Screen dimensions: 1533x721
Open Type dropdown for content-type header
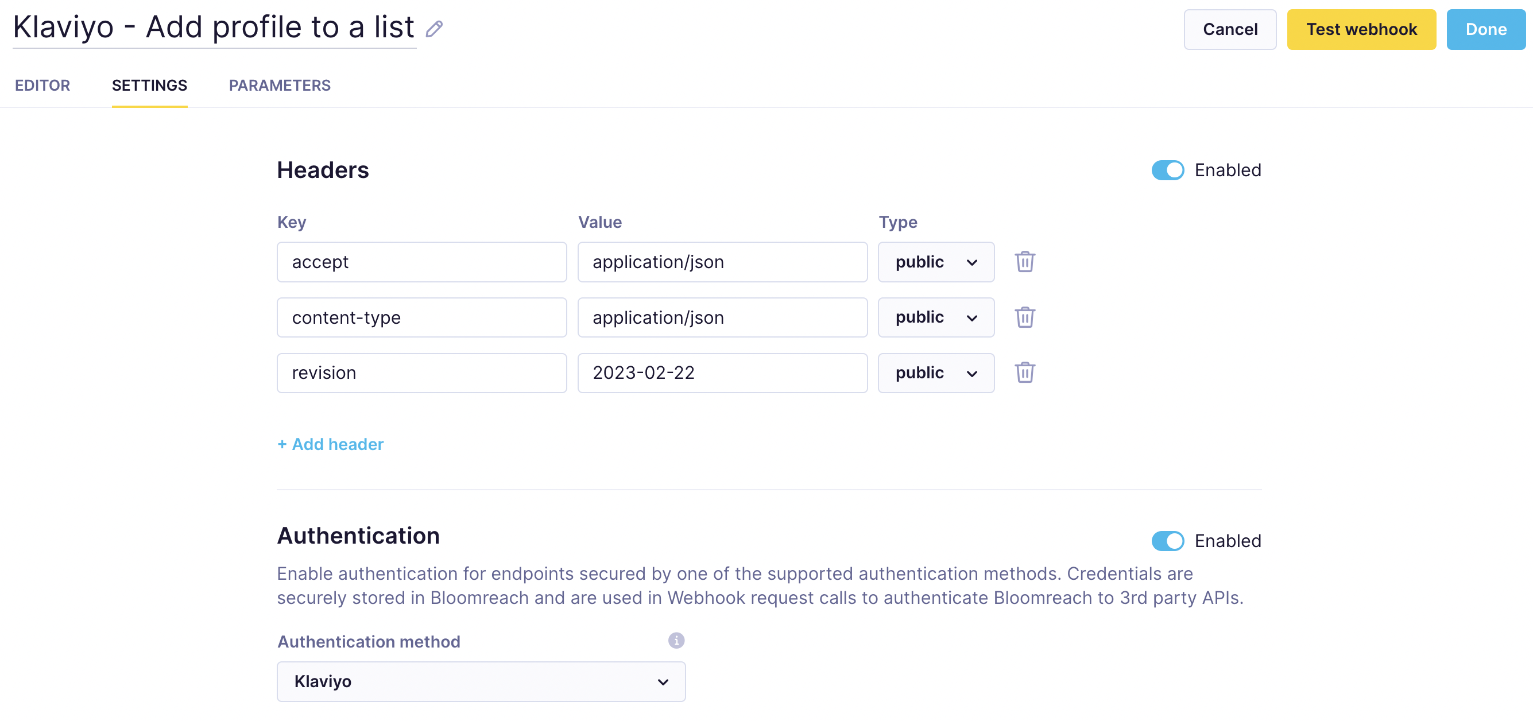click(935, 317)
